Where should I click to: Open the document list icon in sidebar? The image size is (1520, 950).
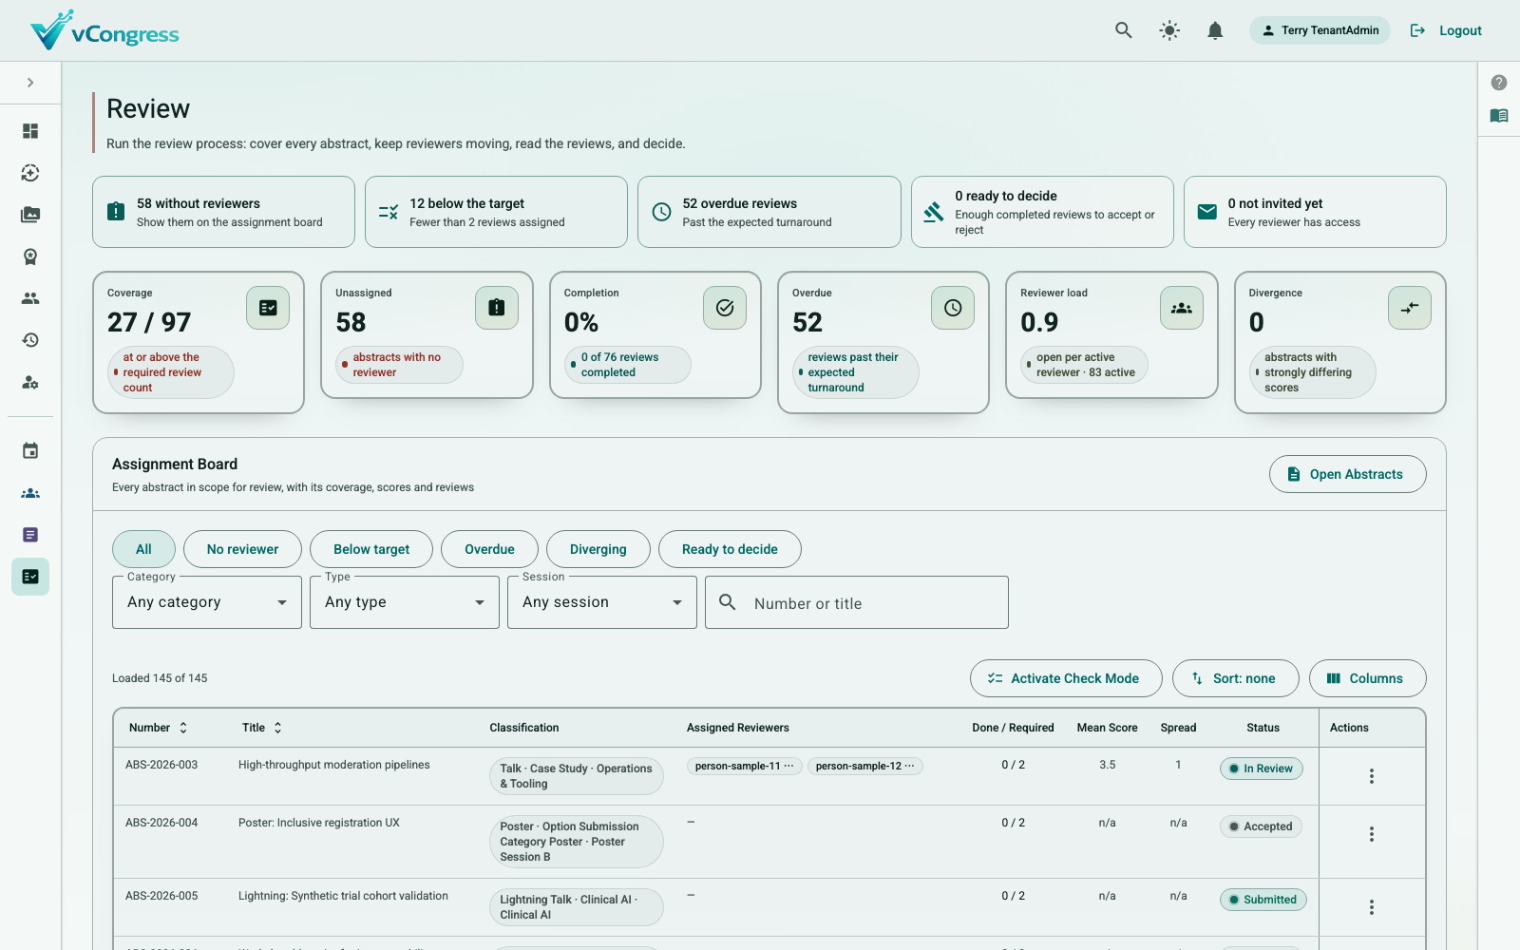[30, 535]
